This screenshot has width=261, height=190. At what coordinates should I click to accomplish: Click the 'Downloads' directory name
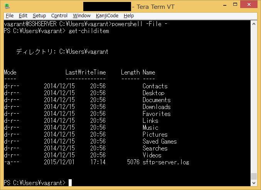point(157,107)
